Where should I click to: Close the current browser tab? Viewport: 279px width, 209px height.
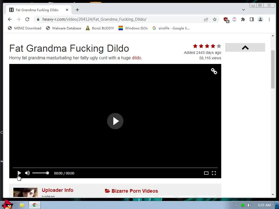(x=67, y=10)
